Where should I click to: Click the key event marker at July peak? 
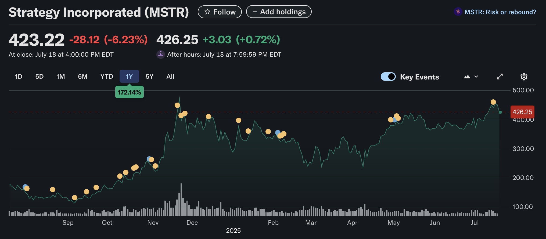[493, 102]
